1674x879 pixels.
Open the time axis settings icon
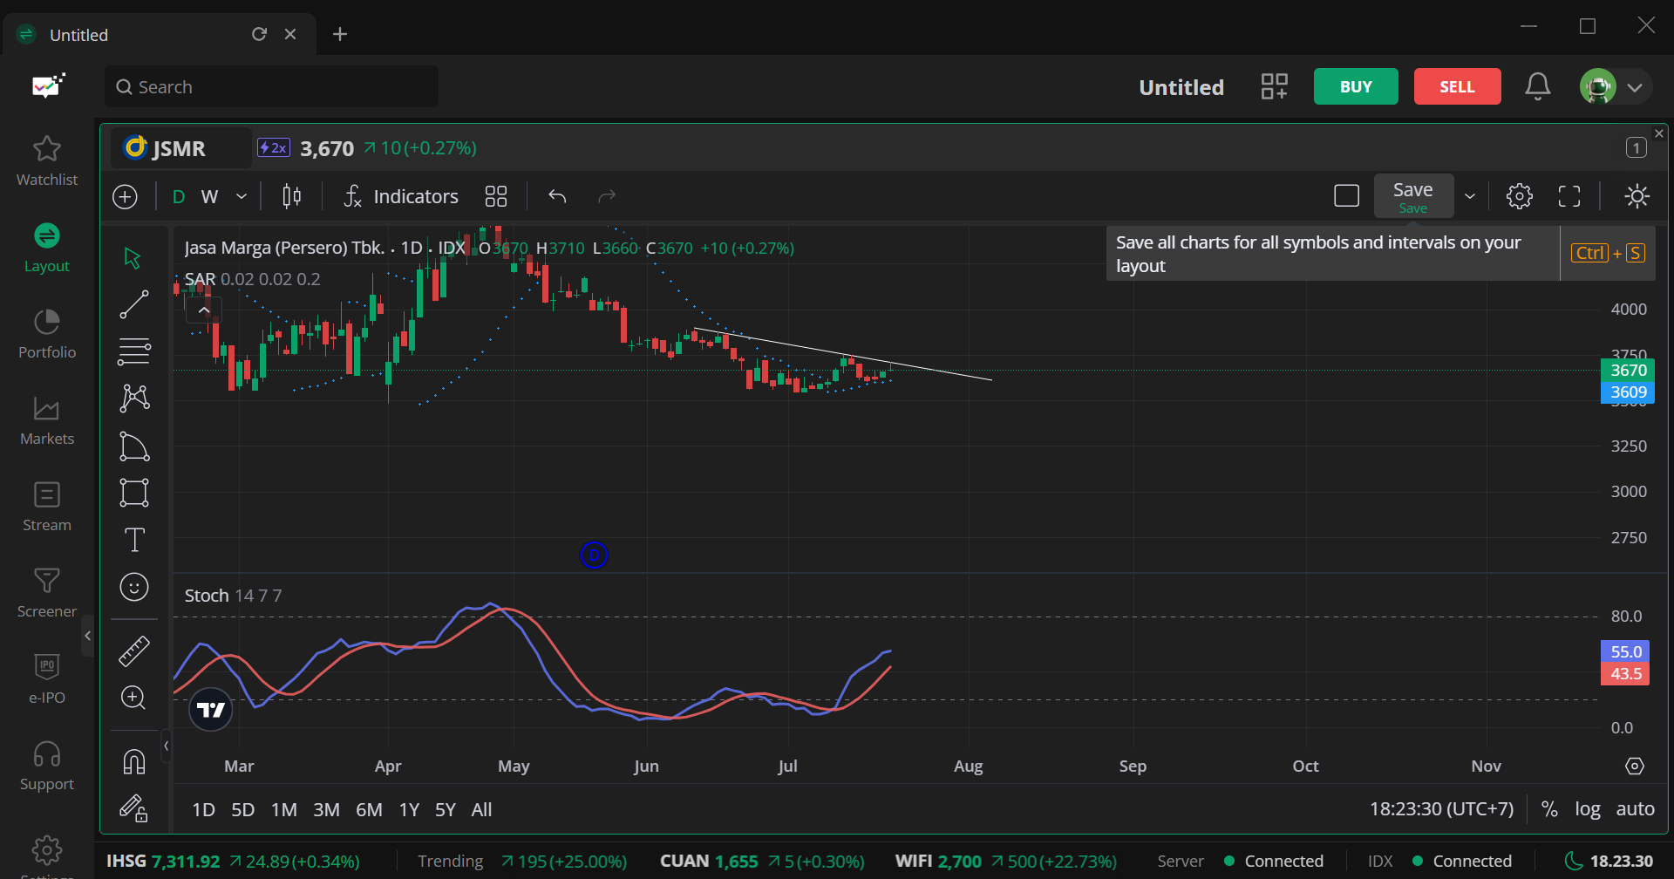pyautogui.click(x=1635, y=766)
